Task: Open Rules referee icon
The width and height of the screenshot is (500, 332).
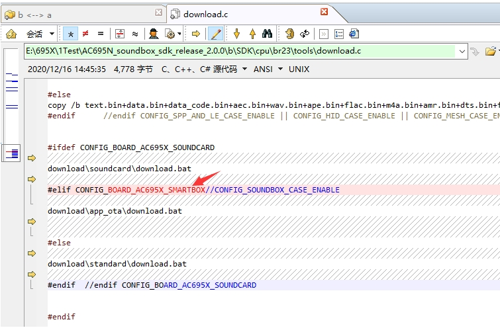Action: [x=154, y=34]
